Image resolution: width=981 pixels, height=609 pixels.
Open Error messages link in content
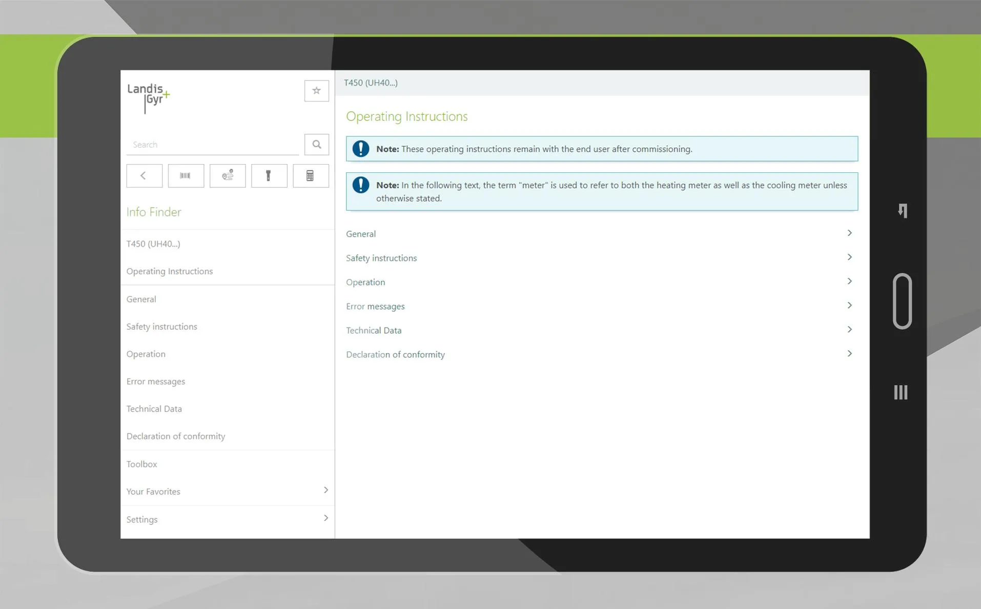click(x=375, y=306)
